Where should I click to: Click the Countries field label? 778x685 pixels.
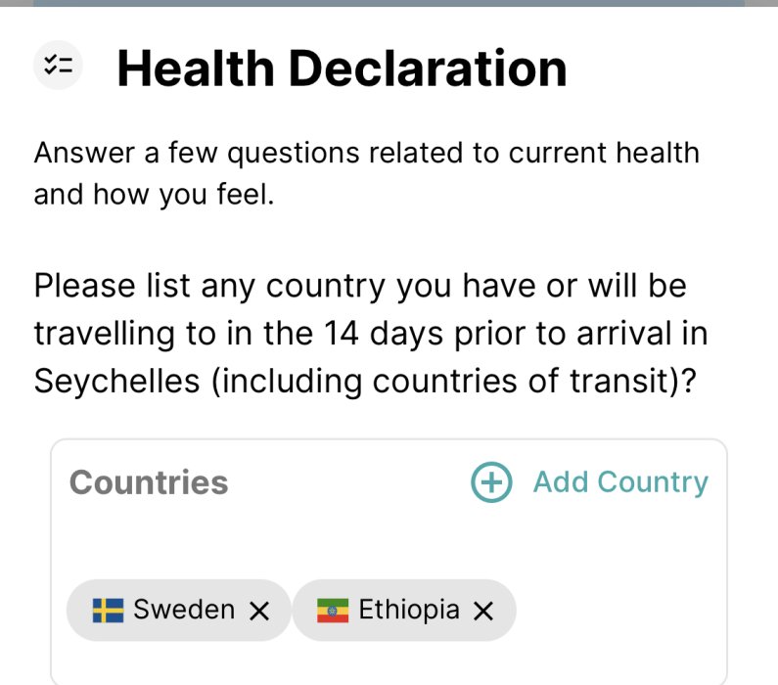(149, 482)
